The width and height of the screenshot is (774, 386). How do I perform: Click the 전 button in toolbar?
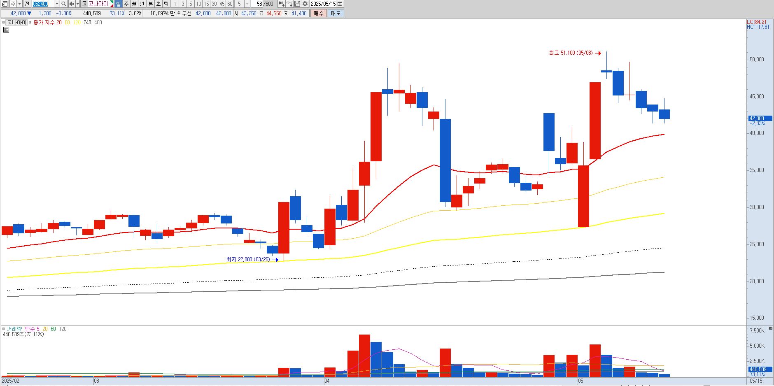click(27, 4)
